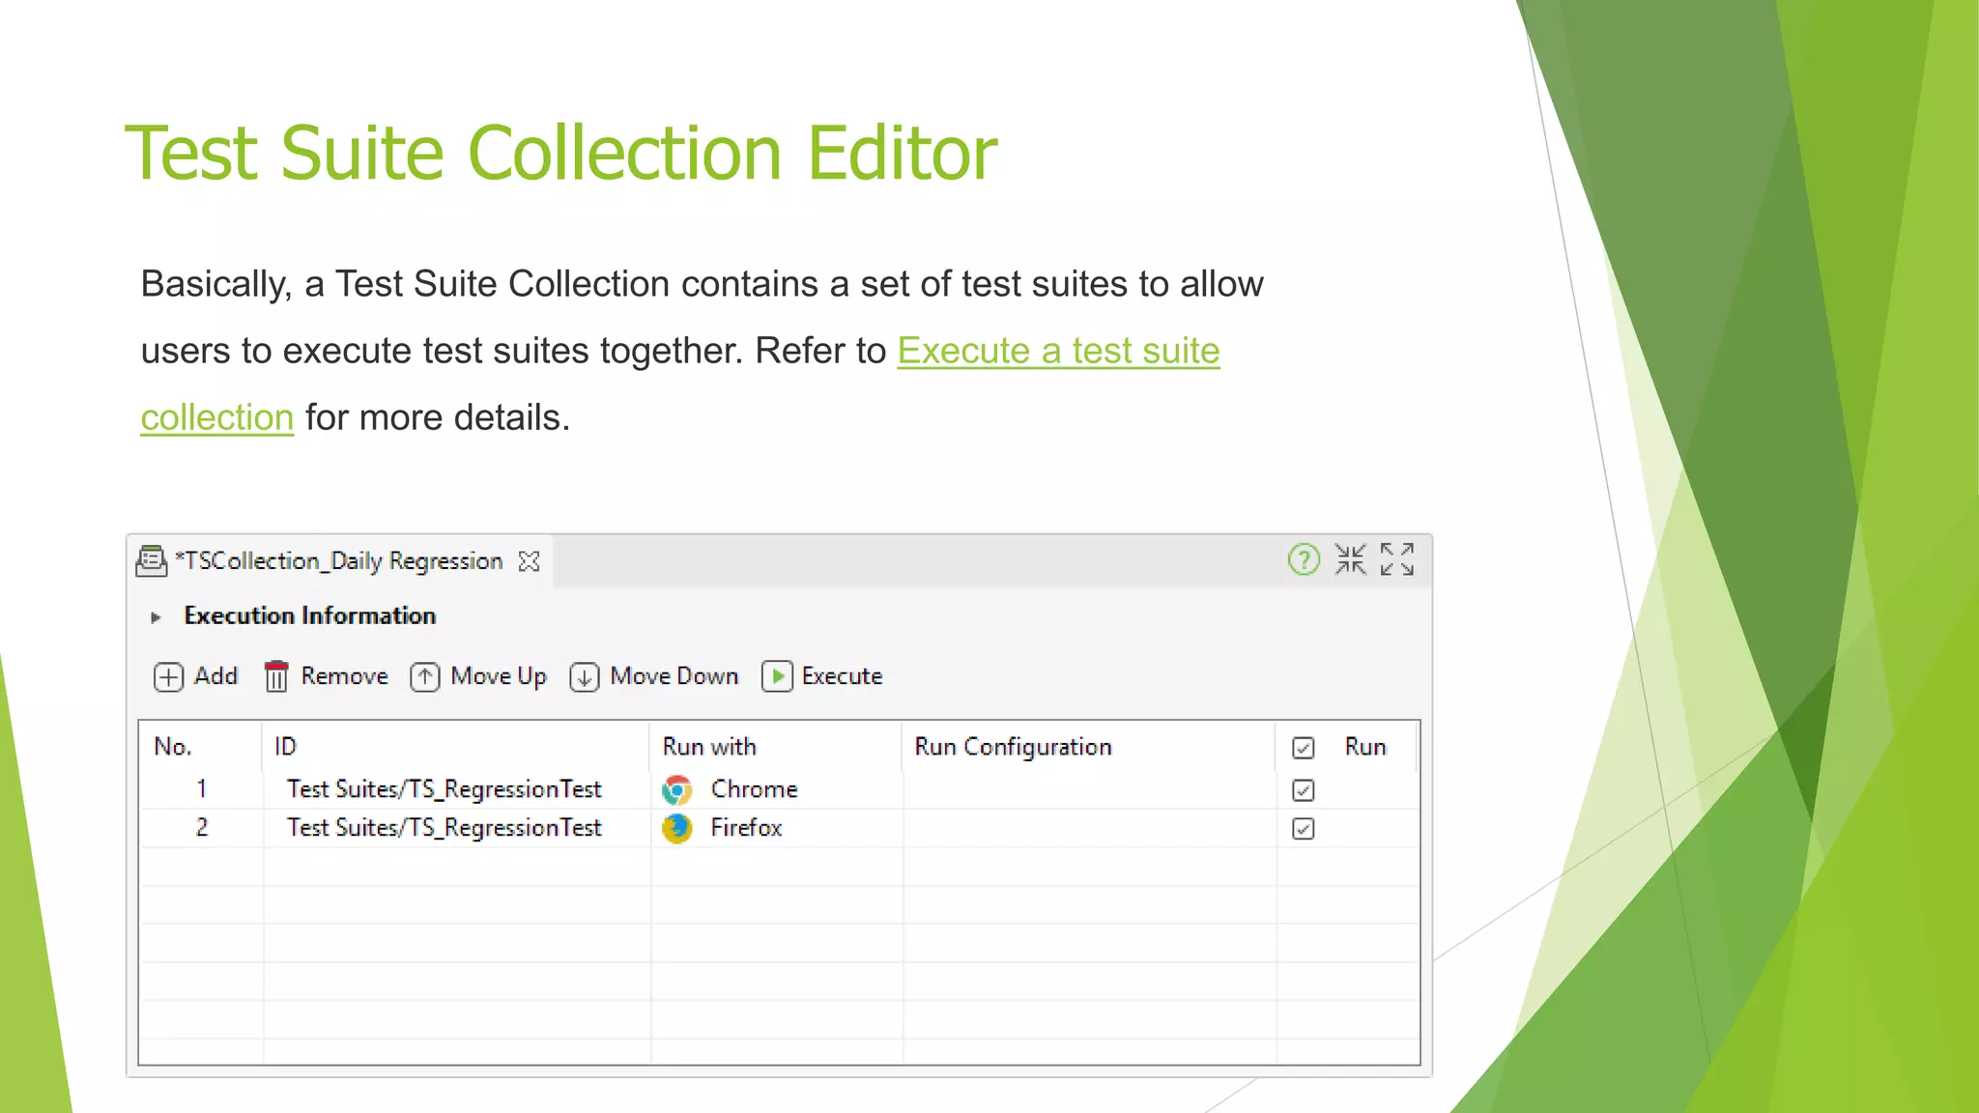Select Firefox in Run with column
The height and width of the screenshot is (1113, 1979).
click(746, 828)
